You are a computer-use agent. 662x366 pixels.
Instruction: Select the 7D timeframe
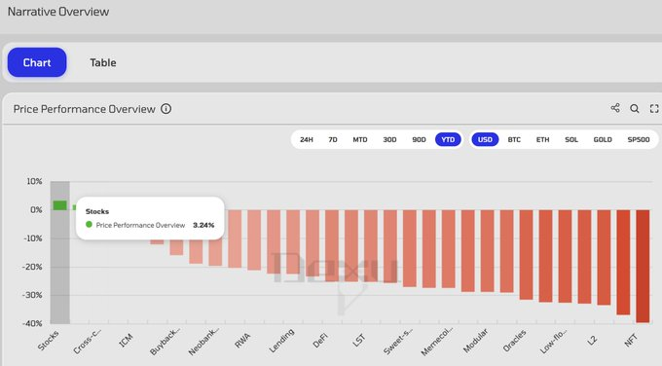tap(333, 140)
